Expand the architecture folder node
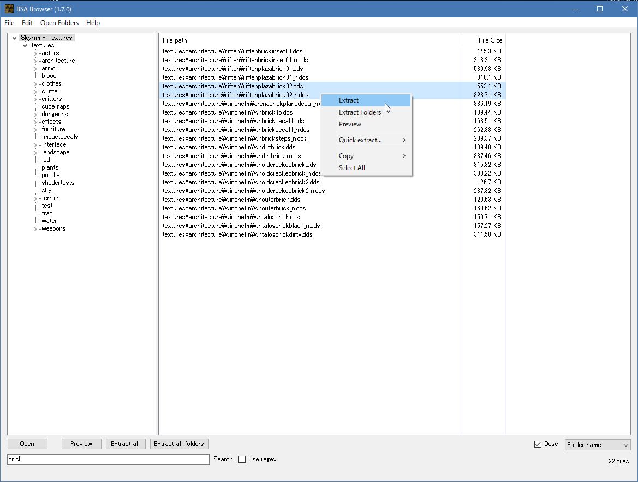The width and height of the screenshot is (638, 482). coord(35,61)
